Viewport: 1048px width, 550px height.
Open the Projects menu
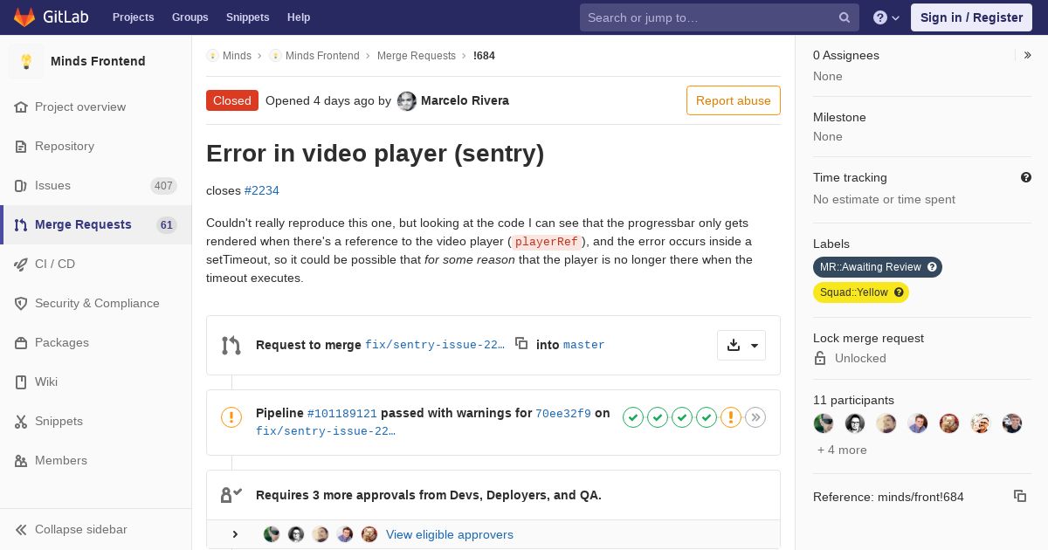pos(133,17)
